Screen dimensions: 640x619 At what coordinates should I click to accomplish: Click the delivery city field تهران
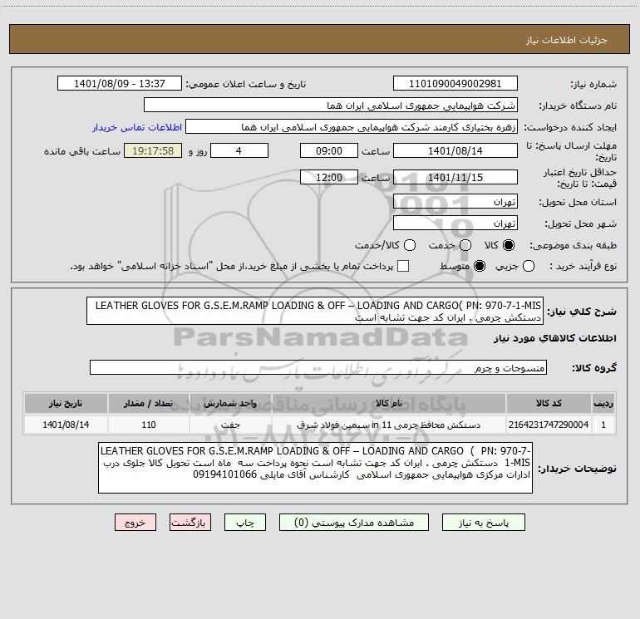coord(455,224)
